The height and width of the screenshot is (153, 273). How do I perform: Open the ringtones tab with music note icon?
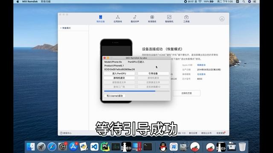(x=135, y=19)
